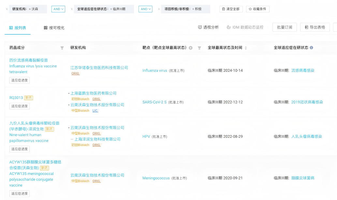Open the 流感病毒感染 indication link

tap(302, 70)
